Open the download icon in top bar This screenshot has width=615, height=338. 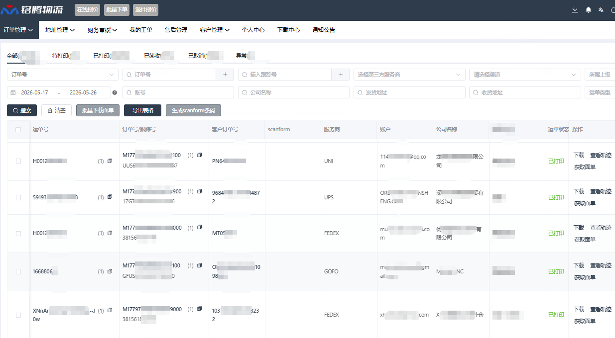(x=575, y=9)
